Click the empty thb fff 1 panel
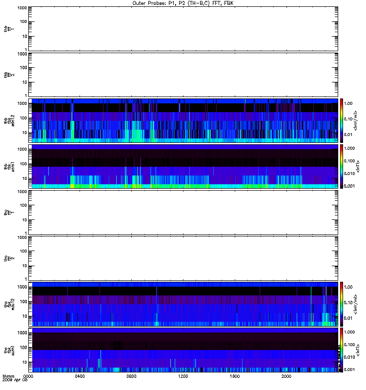This screenshot has height=390, width=366. point(183,29)
